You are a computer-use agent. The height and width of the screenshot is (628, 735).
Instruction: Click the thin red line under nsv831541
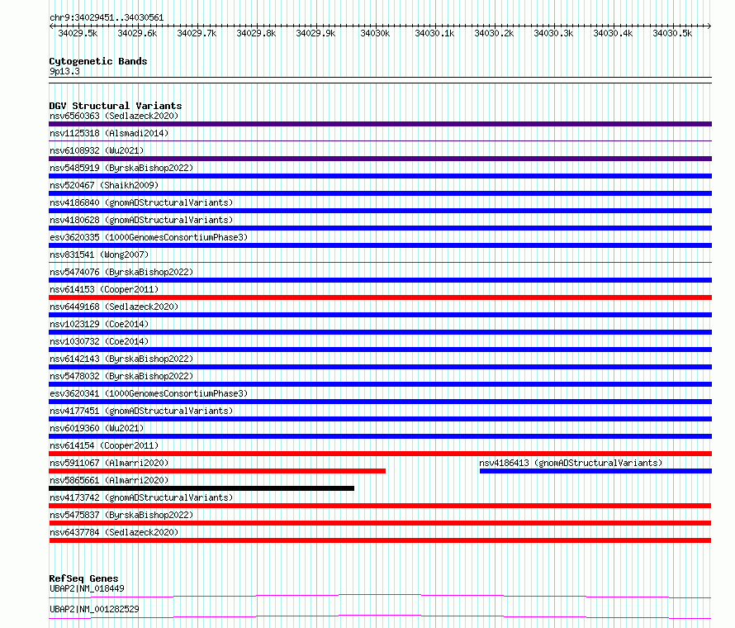point(380,262)
